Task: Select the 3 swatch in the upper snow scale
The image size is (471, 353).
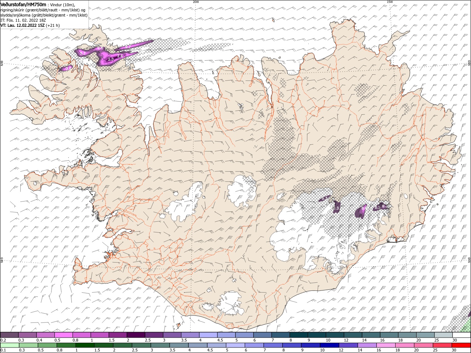Action: (172, 335)
